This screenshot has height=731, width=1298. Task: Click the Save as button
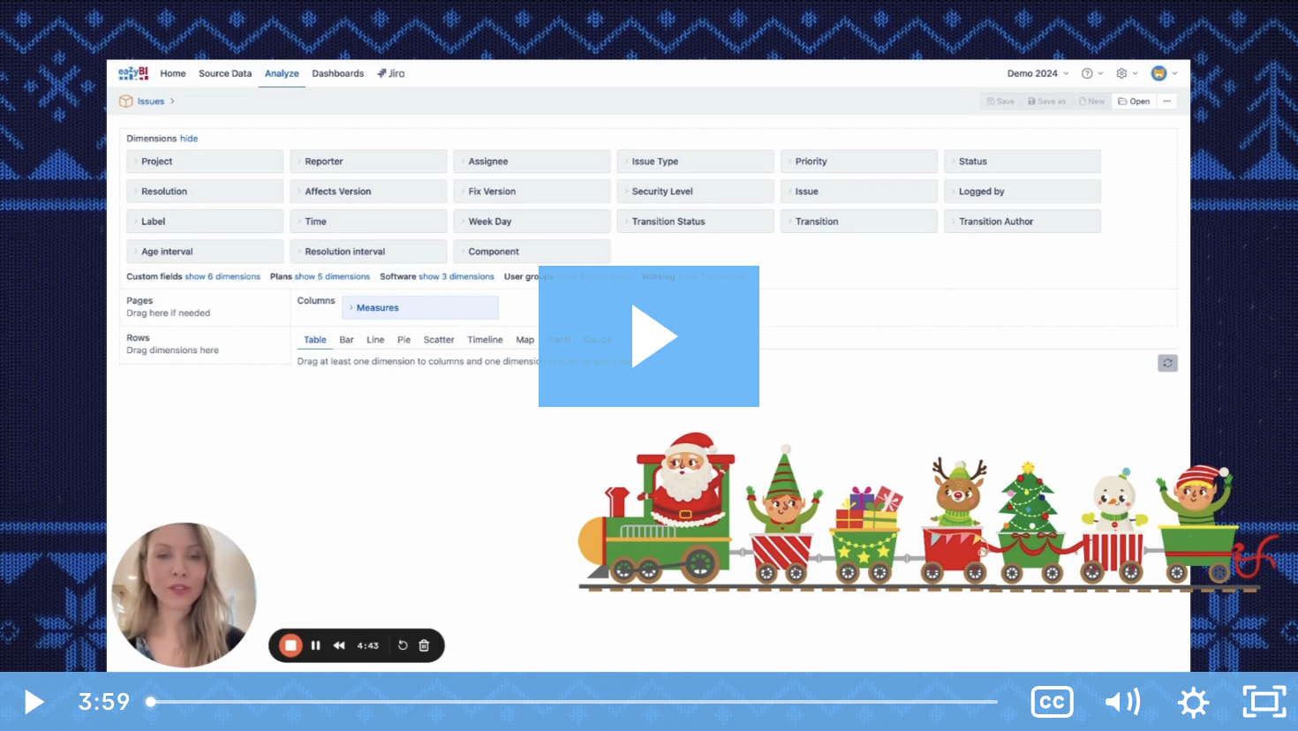(x=1046, y=102)
